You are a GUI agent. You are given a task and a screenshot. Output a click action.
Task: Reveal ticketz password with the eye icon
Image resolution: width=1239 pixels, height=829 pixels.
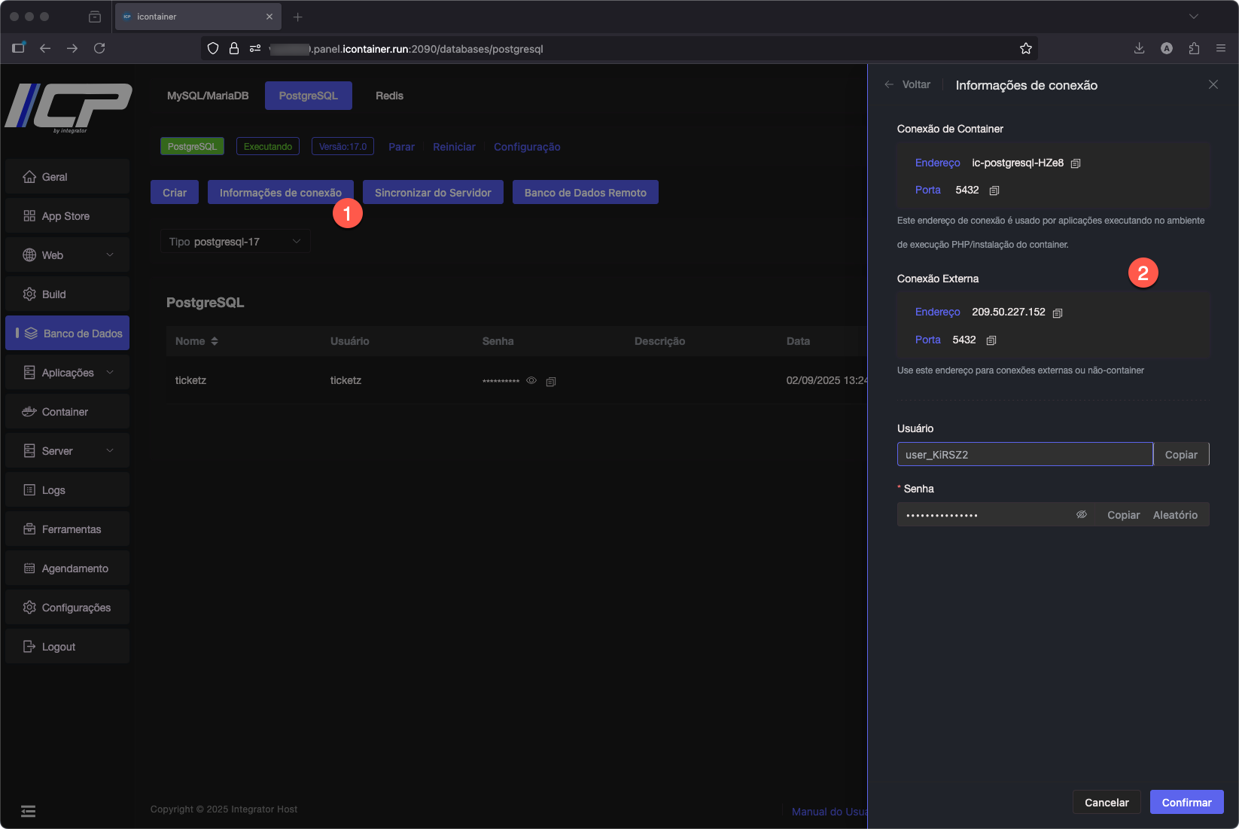[531, 381]
